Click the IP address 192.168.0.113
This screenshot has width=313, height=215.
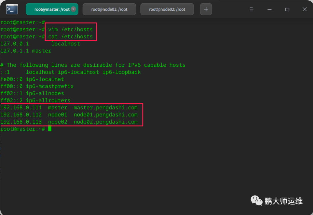(x=21, y=122)
